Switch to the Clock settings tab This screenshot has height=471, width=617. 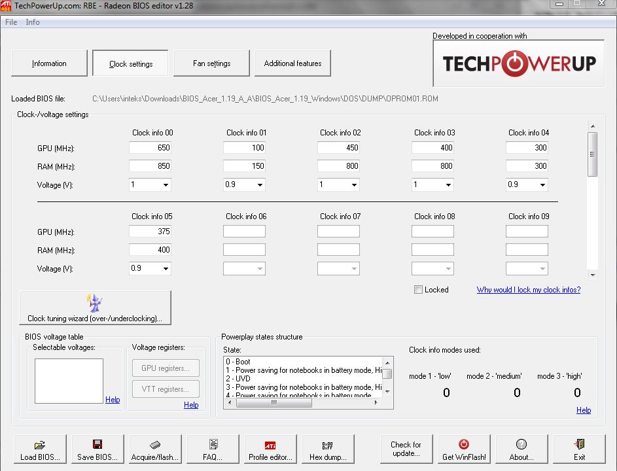[x=131, y=63]
